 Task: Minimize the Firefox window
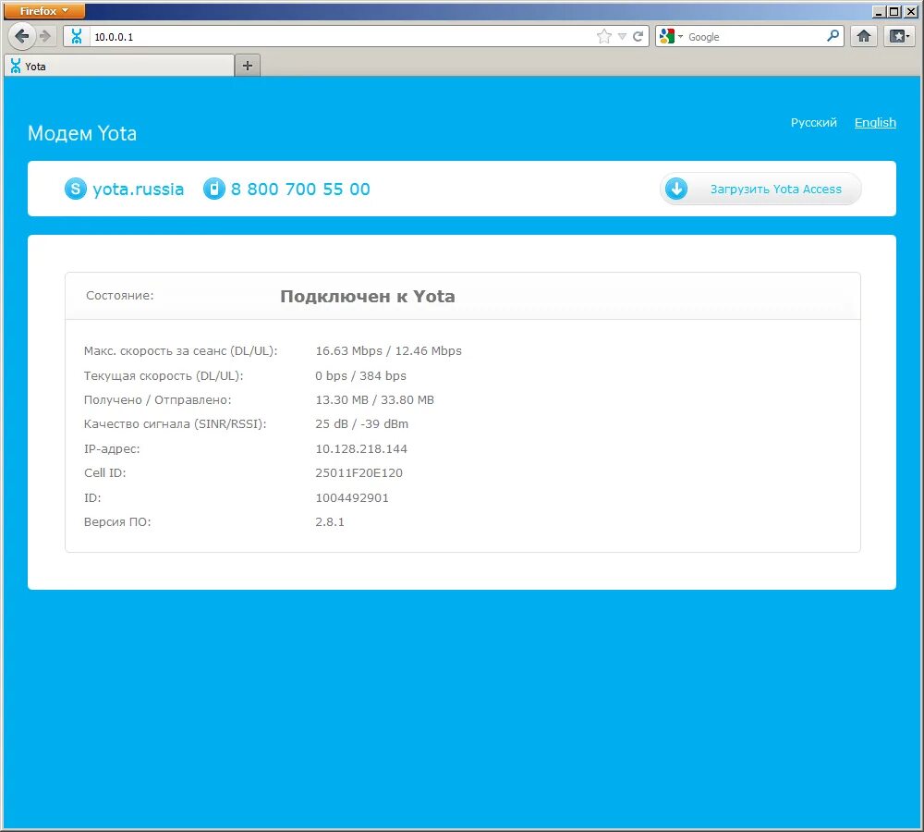879,11
